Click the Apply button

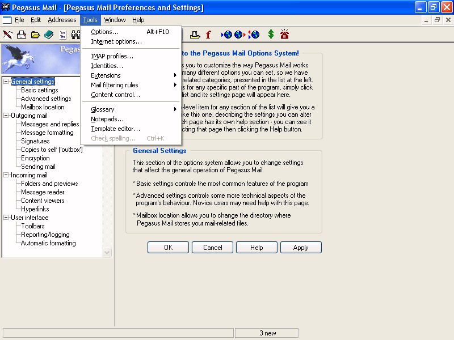(301, 248)
